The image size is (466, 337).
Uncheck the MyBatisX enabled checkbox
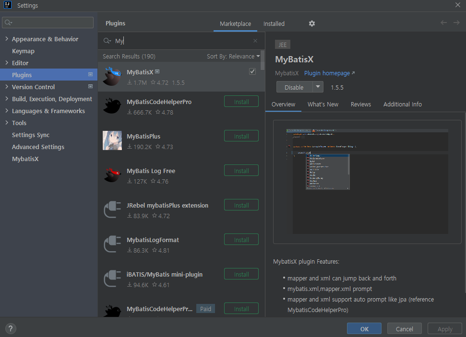[252, 71]
